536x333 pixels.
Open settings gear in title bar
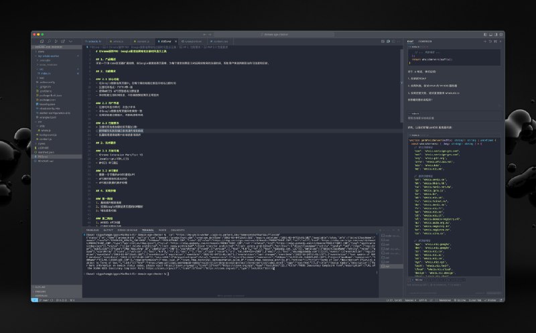point(501,35)
